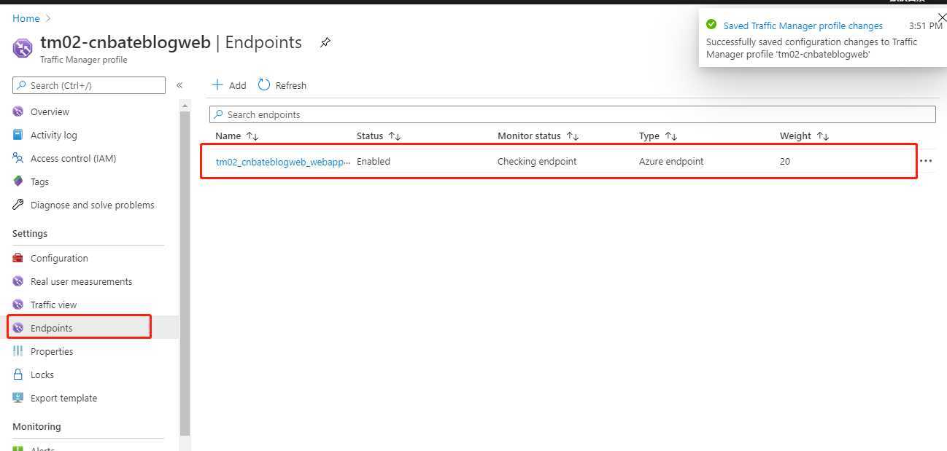Open the Overview menu item
Viewport: 947px width, 451px height.
50,111
